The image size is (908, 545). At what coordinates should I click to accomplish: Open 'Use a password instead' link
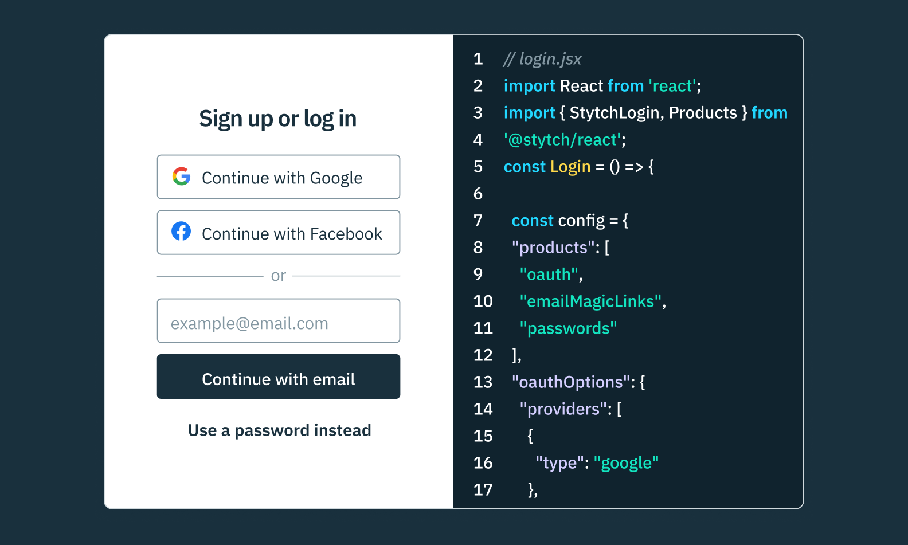tap(279, 430)
